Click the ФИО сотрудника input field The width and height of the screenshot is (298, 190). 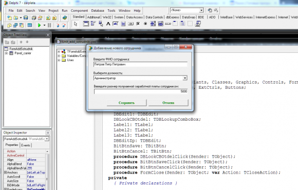(140, 64)
